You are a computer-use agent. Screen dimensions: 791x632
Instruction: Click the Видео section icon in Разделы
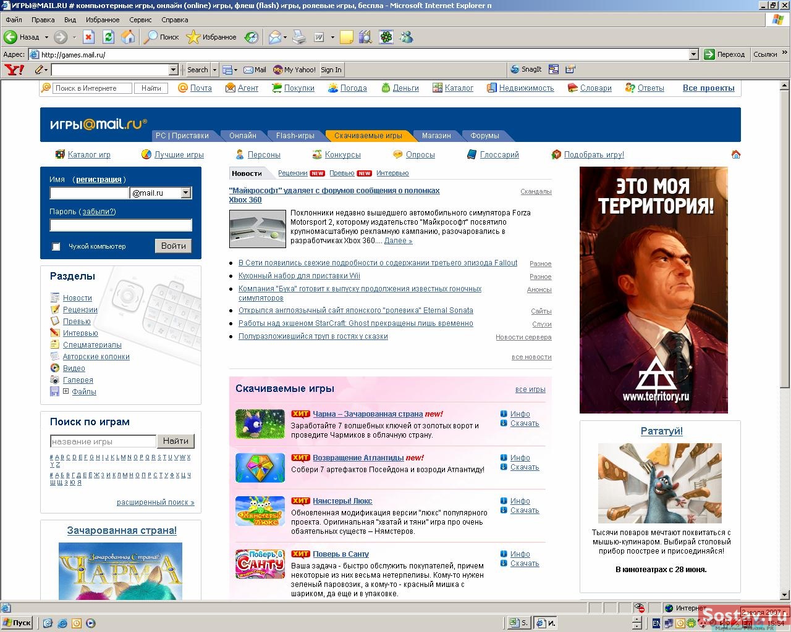[x=55, y=368]
